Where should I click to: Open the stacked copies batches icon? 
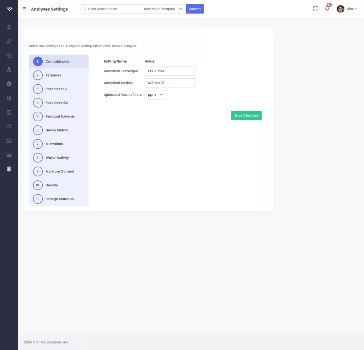[9, 55]
